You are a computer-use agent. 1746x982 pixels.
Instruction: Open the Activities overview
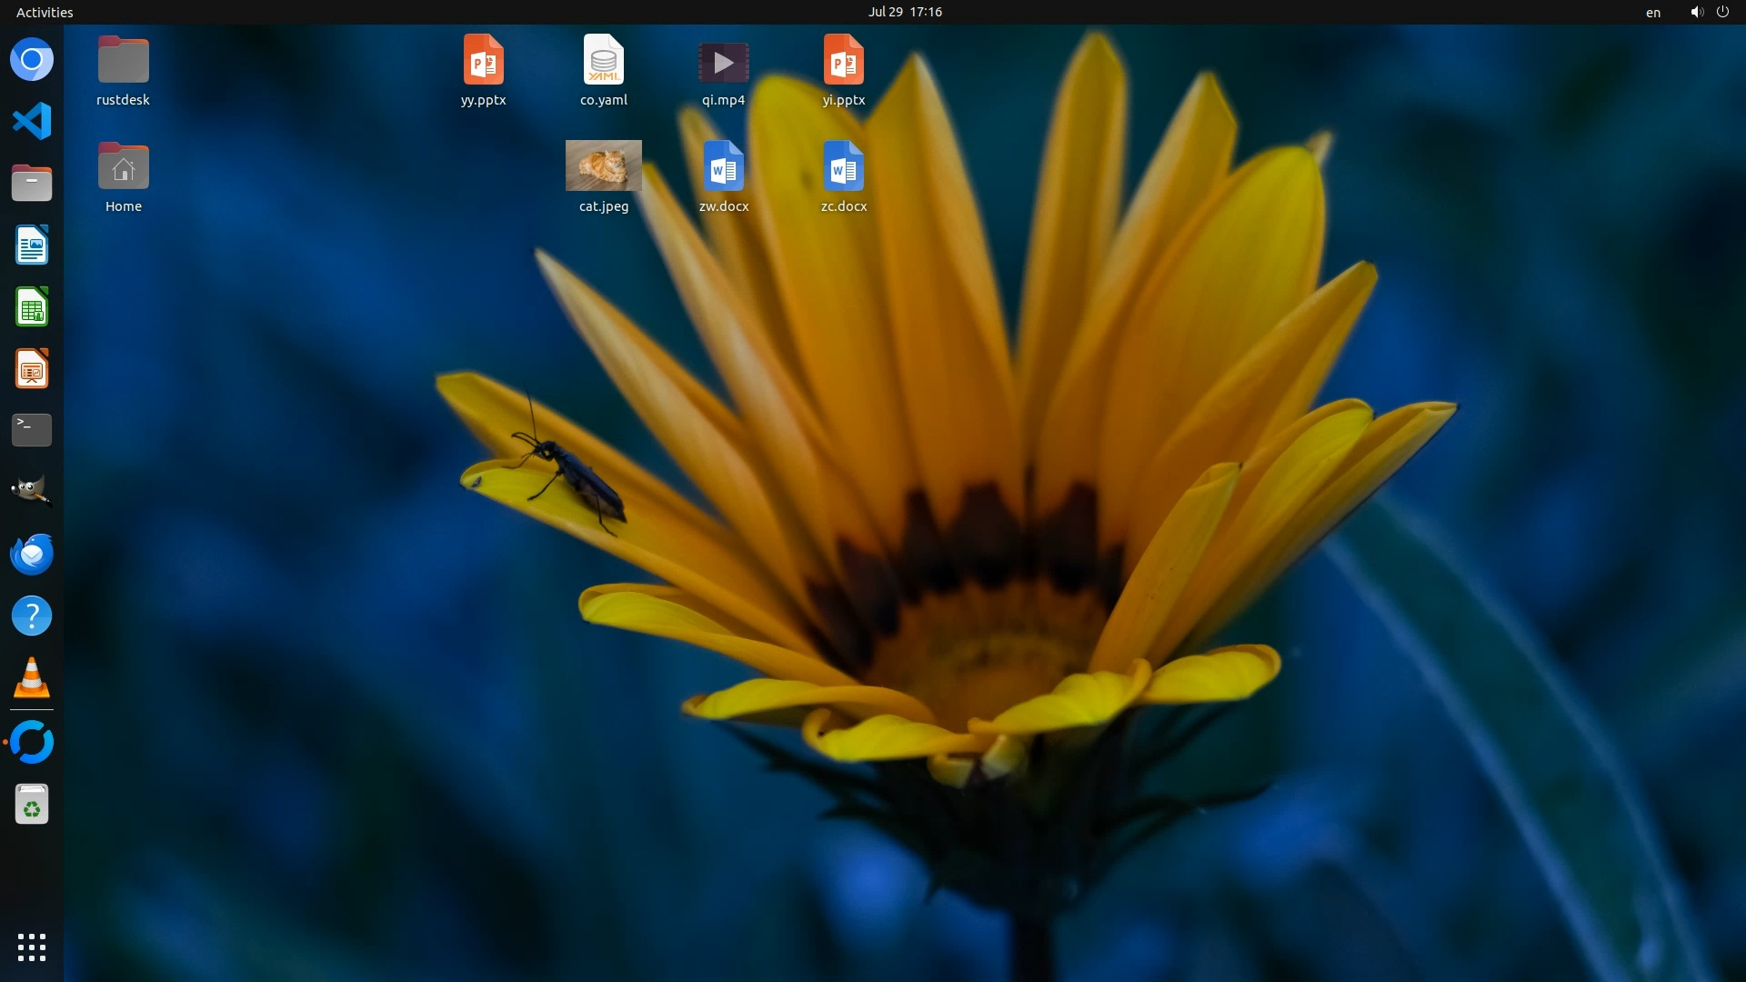[x=45, y=12]
